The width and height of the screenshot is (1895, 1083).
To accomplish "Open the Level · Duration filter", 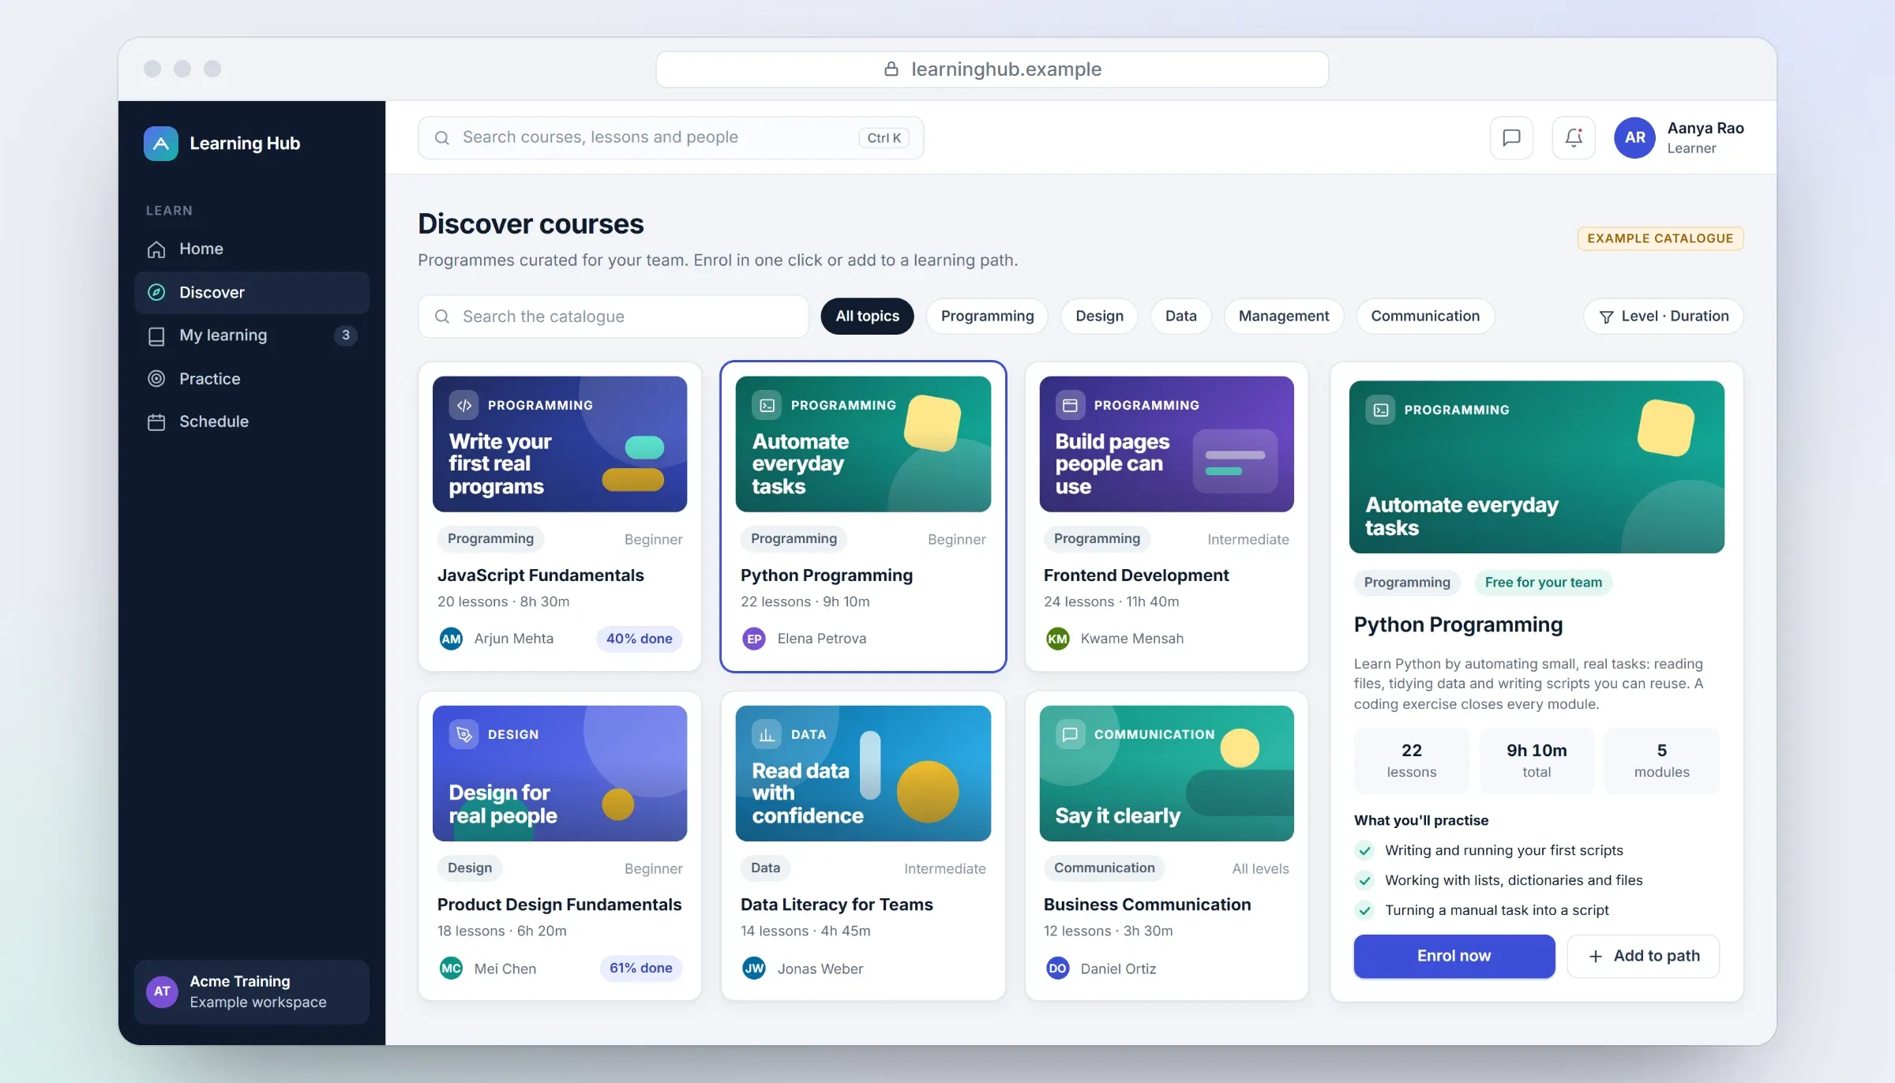I will point(1664,317).
